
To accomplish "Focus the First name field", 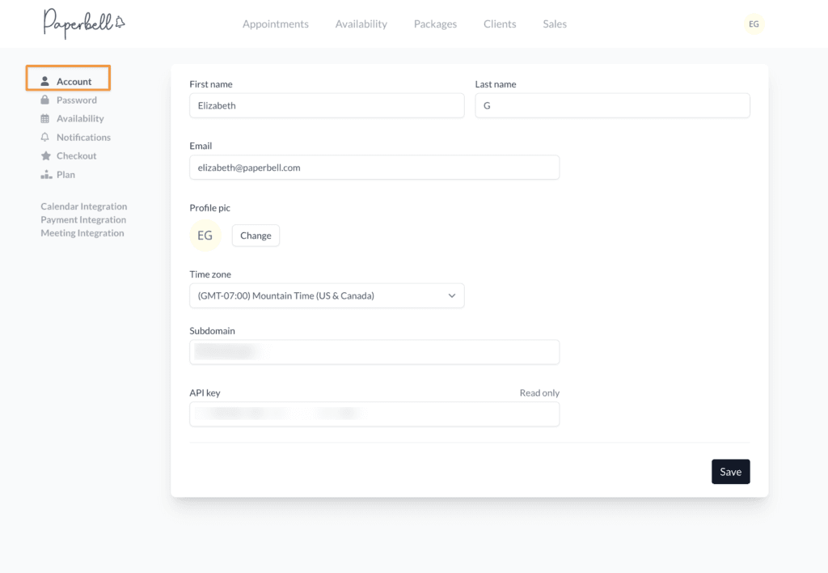I will point(327,105).
